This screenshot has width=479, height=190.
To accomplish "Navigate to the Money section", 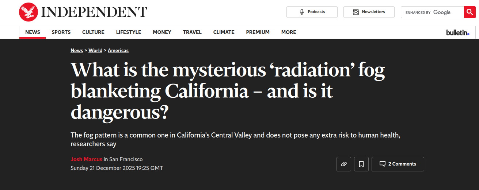I will (x=162, y=32).
